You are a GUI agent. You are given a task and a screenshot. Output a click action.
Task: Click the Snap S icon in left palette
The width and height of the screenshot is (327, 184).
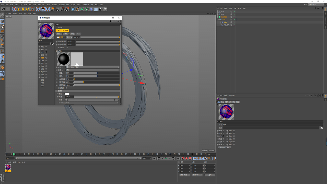tap(2, 61)
